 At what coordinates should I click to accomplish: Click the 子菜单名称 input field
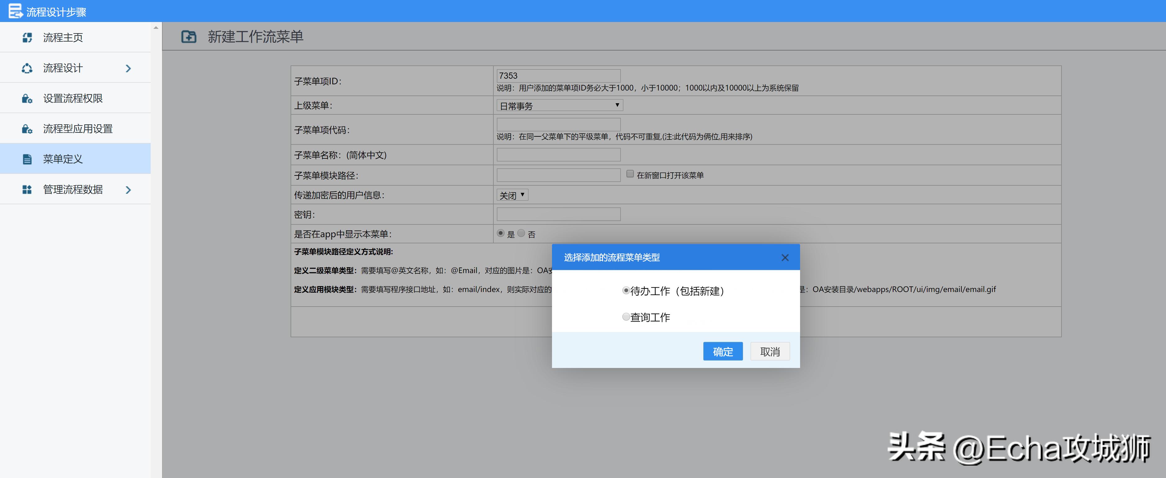point(558,154)
